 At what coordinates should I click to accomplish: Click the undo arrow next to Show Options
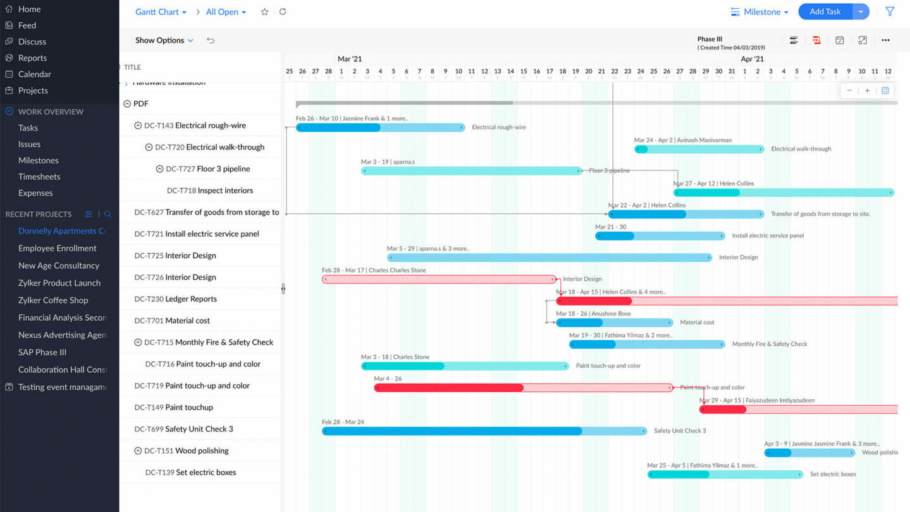coord(211,41)
